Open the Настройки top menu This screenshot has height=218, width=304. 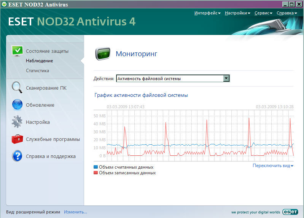237,13
